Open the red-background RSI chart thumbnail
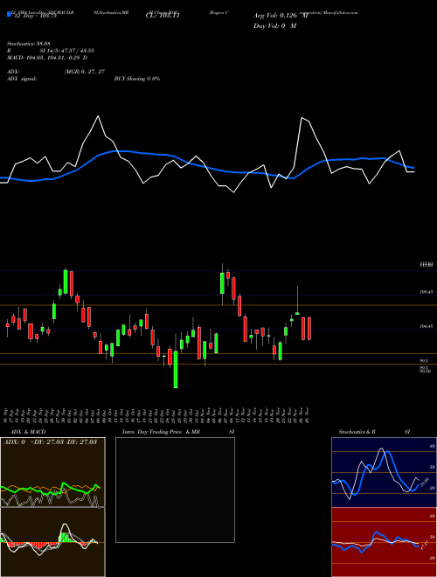This screenshot has height=577, width=437. [384, 542]
